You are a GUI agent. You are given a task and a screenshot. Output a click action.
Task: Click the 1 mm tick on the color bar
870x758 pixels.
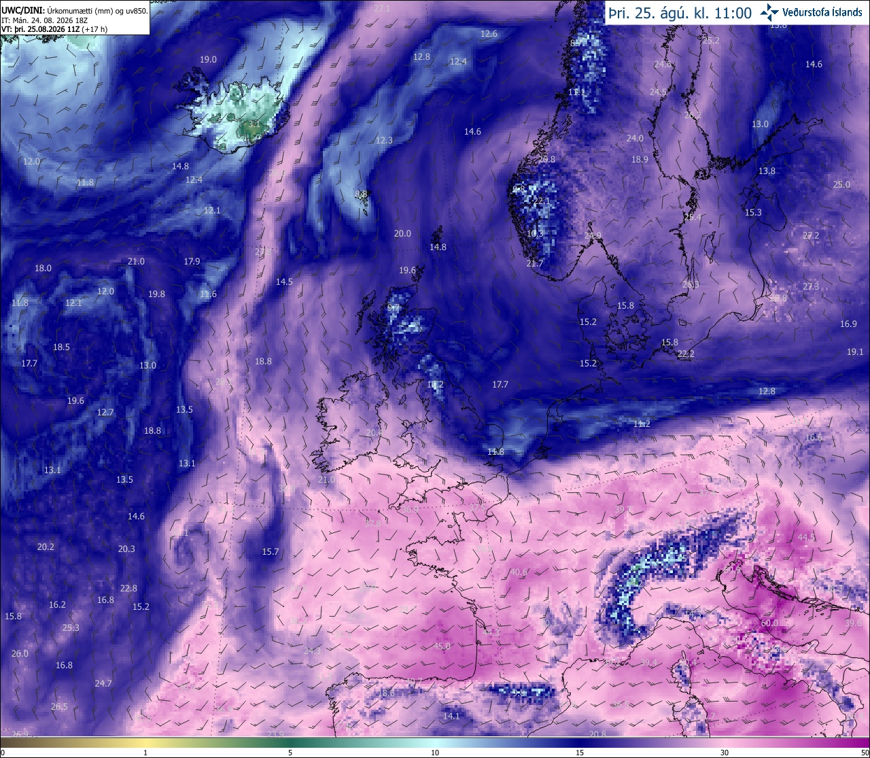point(145,753)
